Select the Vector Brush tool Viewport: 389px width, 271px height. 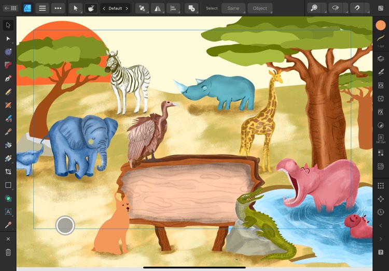[x=8, y=118]
